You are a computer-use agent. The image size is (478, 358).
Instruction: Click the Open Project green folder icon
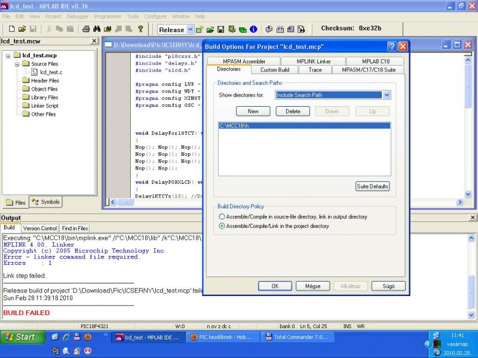[210, 29]
